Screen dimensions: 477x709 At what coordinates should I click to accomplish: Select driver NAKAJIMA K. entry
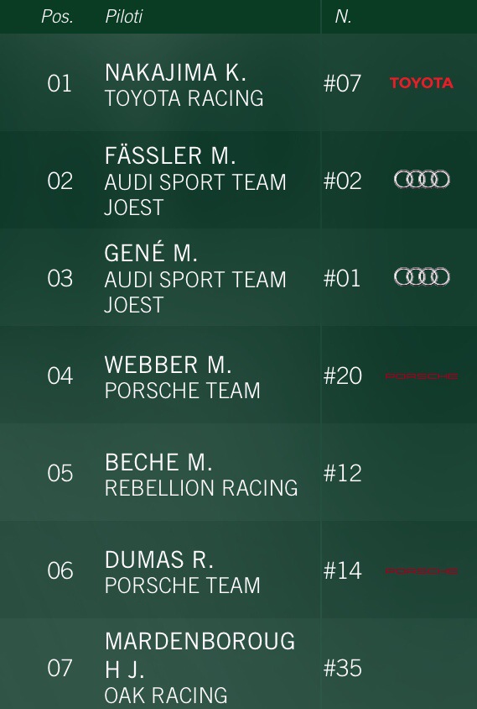coord(238,83)
